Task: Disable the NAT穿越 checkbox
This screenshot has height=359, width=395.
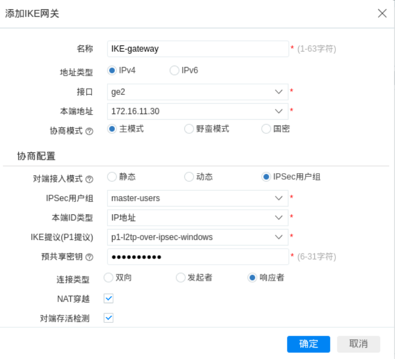Action: [108, 298]
